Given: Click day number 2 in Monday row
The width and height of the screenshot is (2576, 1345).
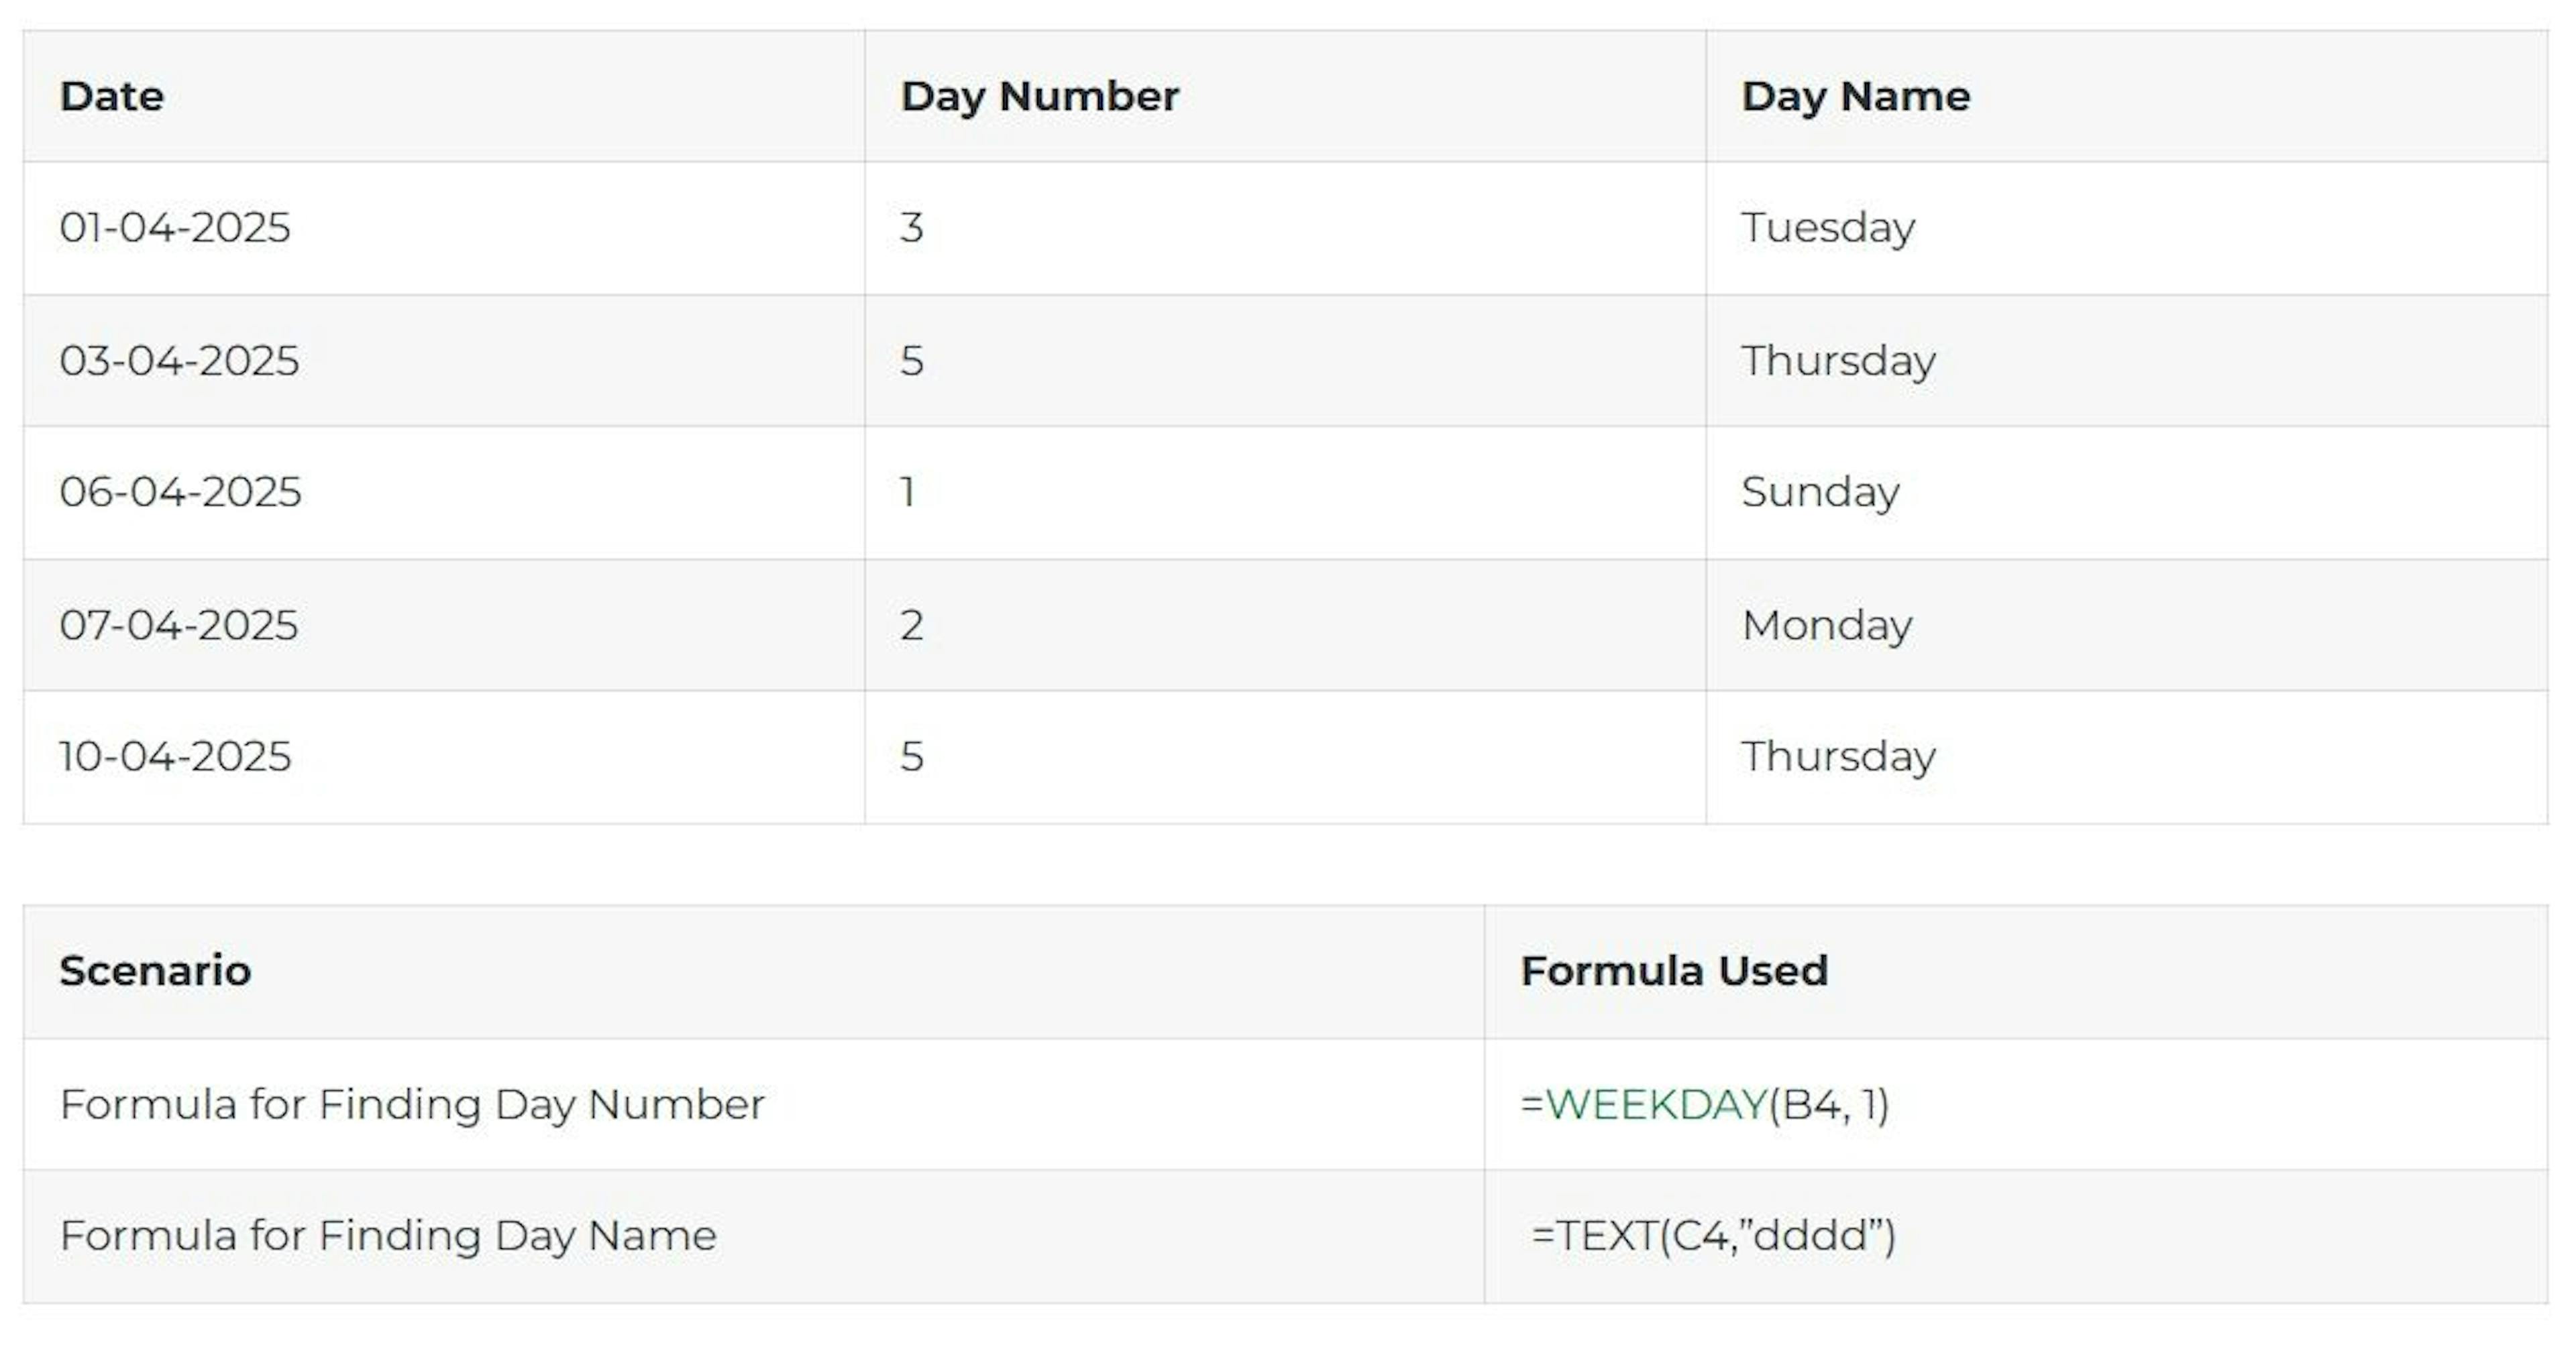Looking at the screenshot, I should [911, 626].
